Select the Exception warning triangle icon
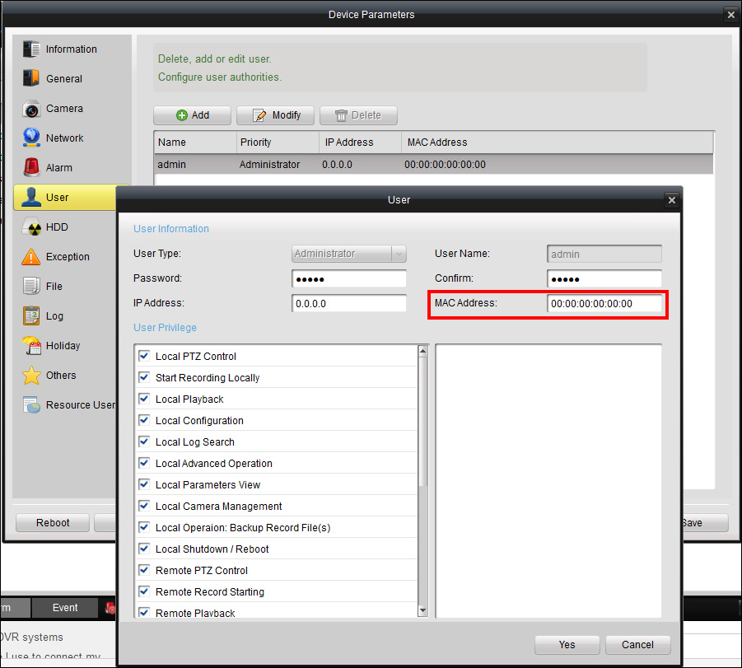742x668 pixels. pos(31,257)
